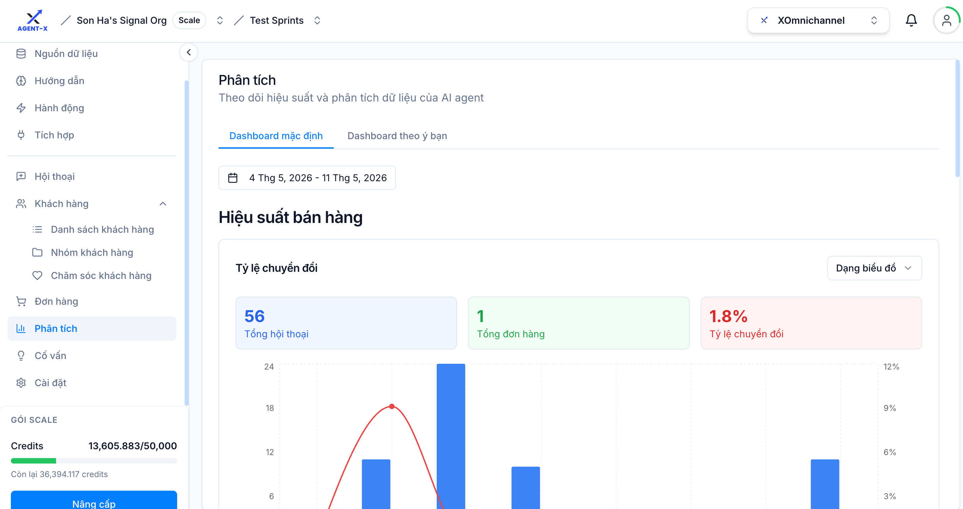The width and height of the screenshot is (963, 509).
Task: Open the notifications bell
Action: 911,20
